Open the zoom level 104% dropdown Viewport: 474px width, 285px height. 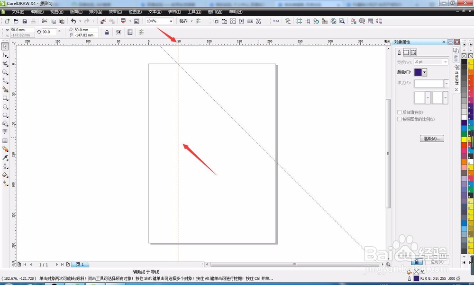171,21
